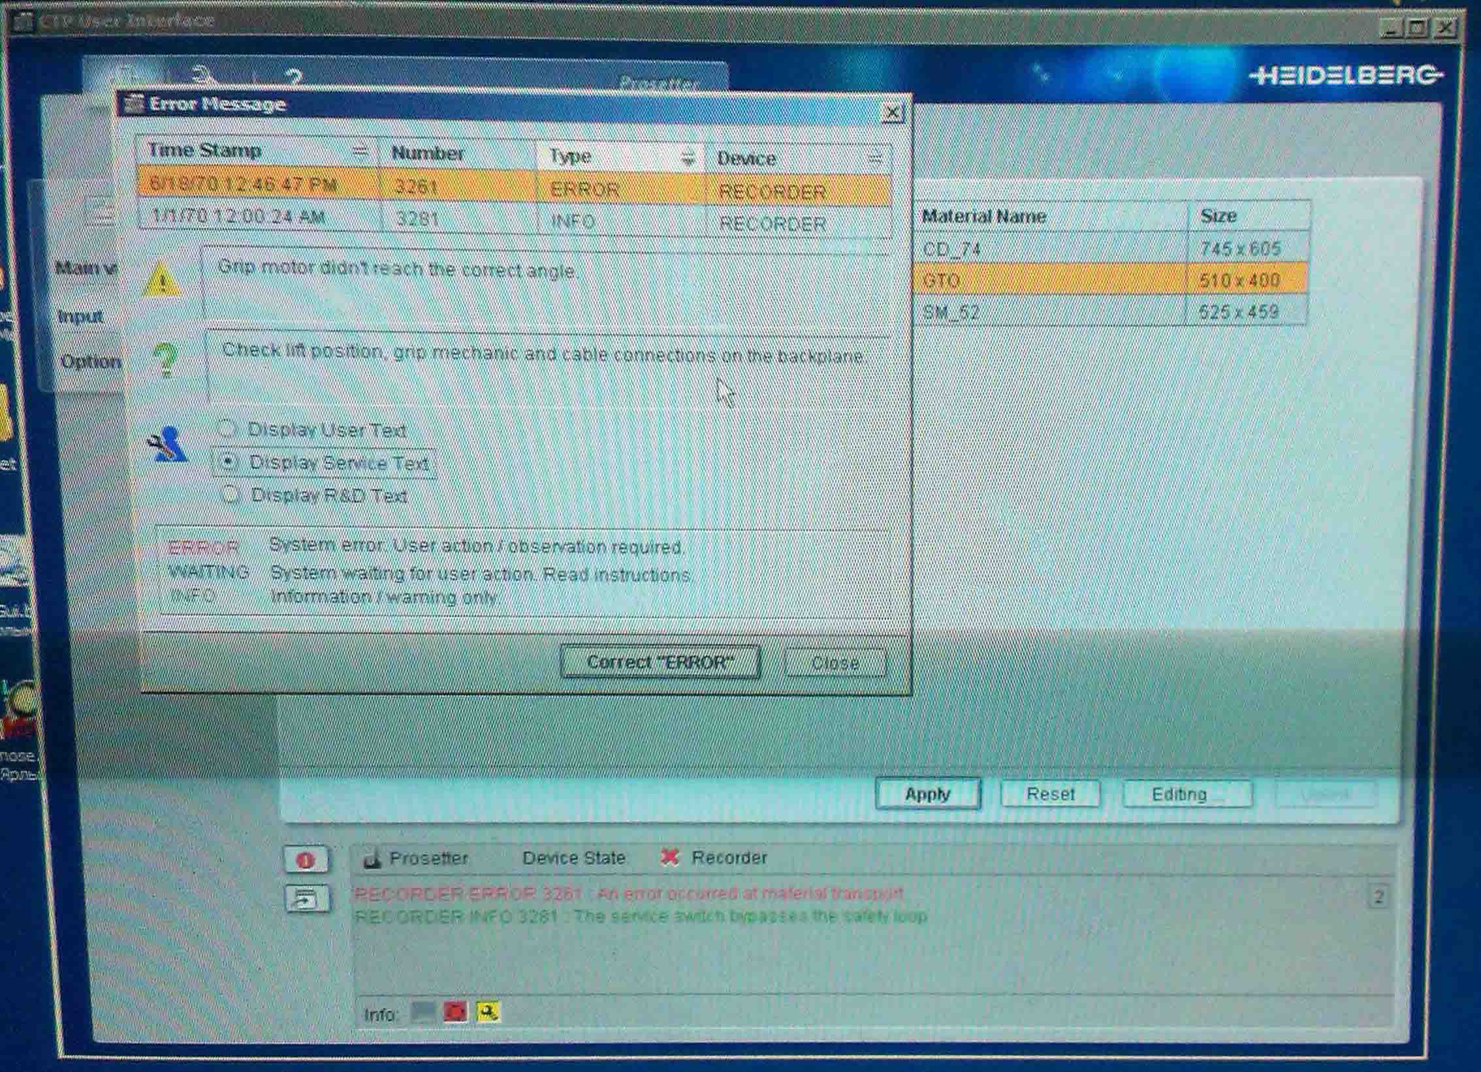The height and width of the screenshot is (1072, 1481).
Task: Click the WAITING legend label
Action: pos(209,572)
